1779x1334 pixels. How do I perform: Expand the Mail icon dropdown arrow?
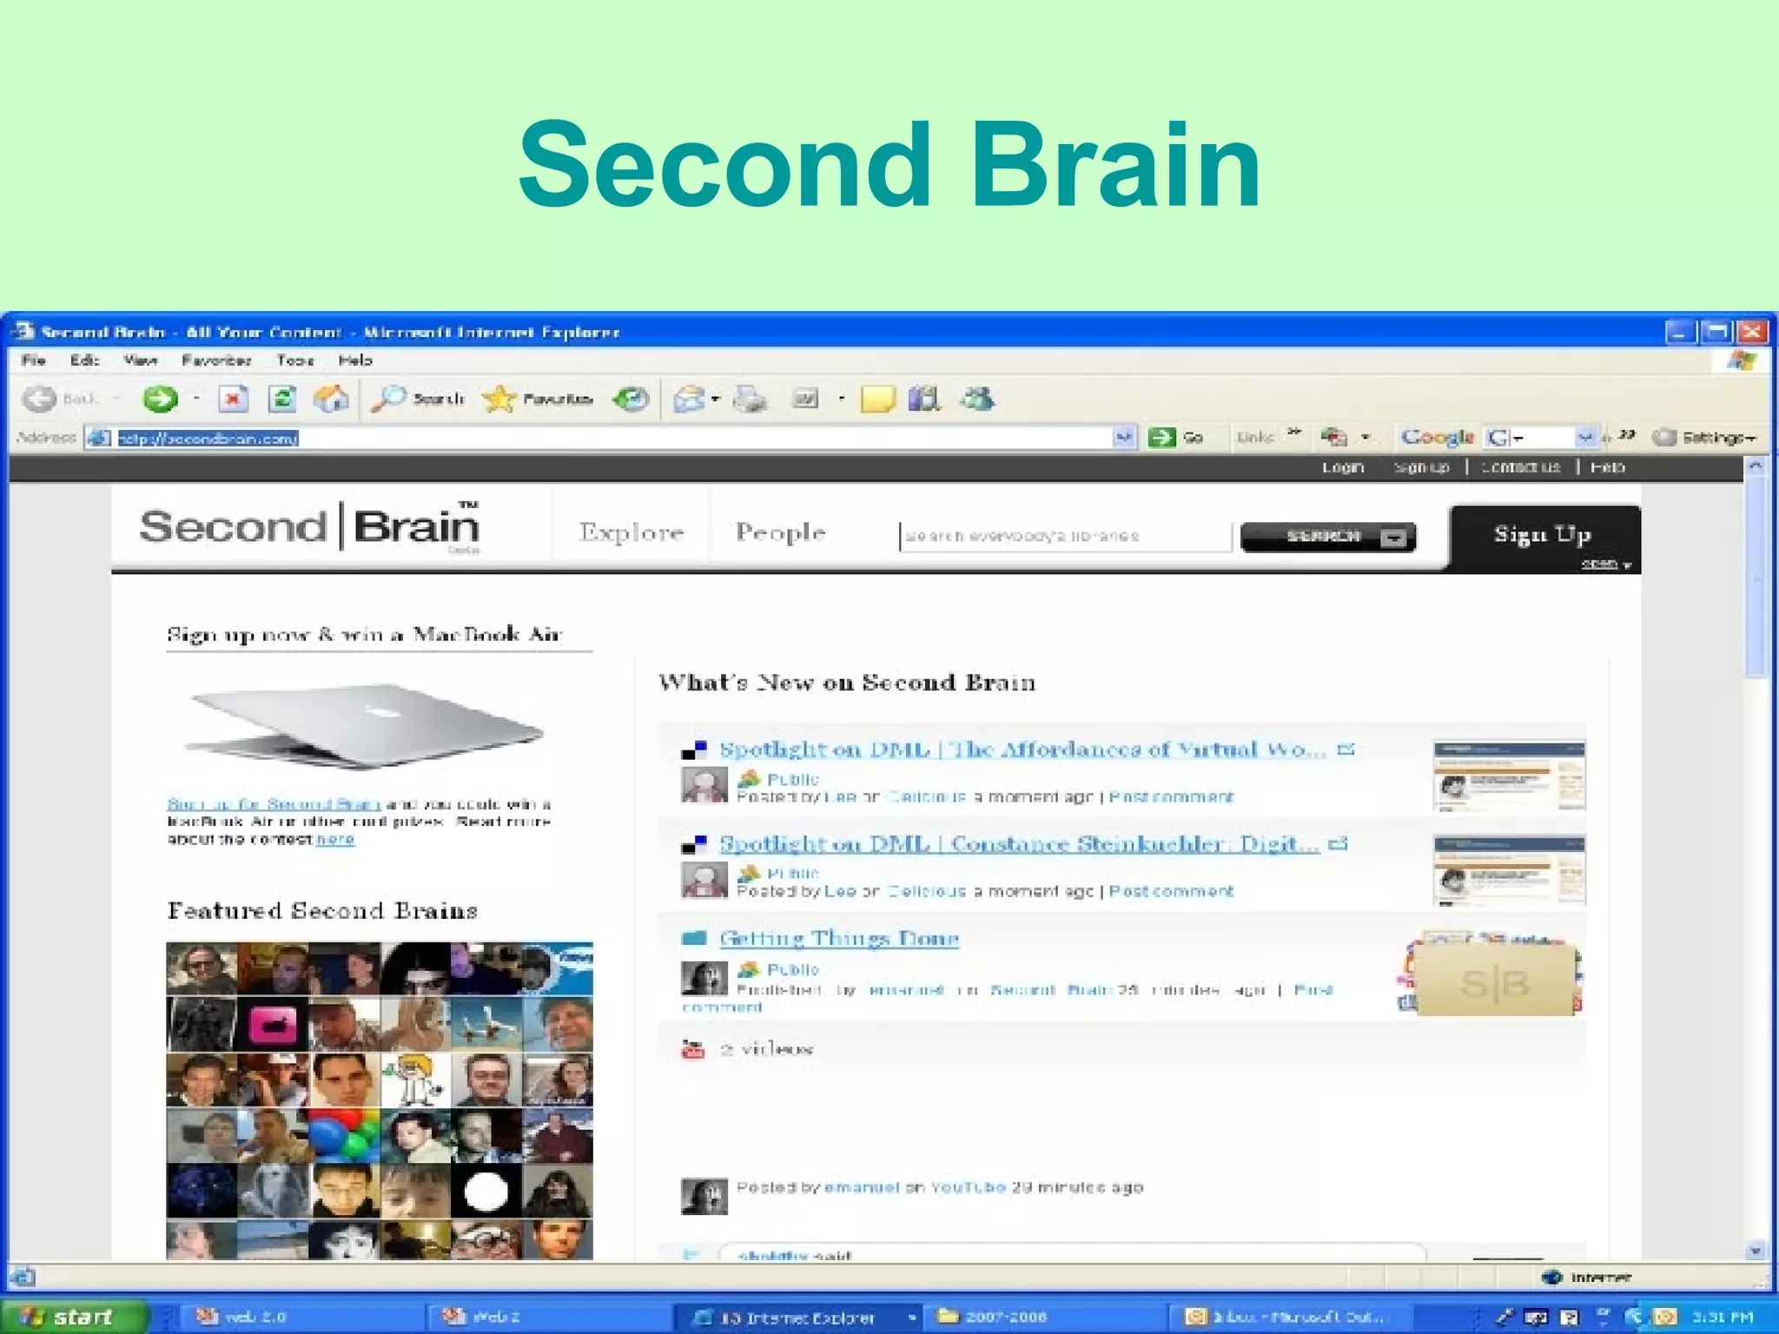pyautogui.click(x=716, y=399)
